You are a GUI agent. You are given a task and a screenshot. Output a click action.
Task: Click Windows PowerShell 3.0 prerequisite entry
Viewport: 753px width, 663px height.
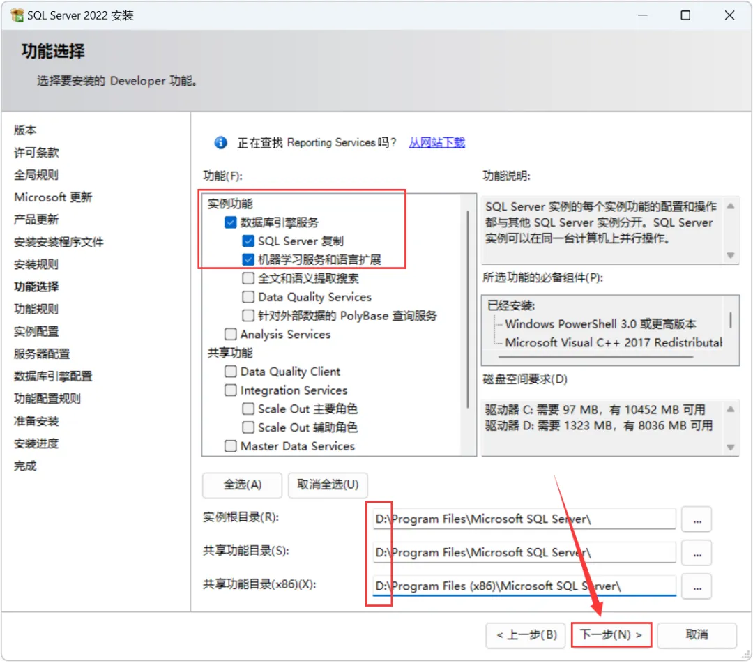[x=601, y=325]
